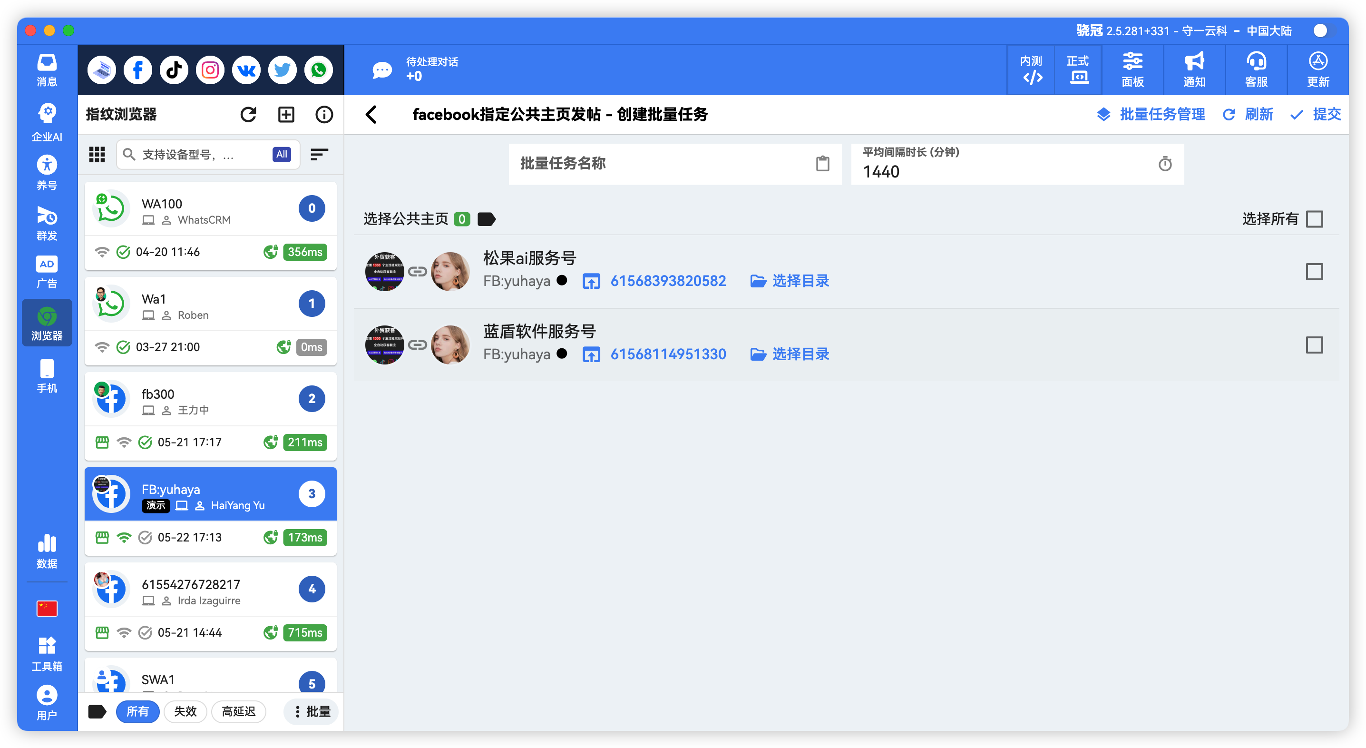Screen dimensions: 1366x748
Task: Select the WhatsApp platform icon
Action: click(x=318, y=69)
